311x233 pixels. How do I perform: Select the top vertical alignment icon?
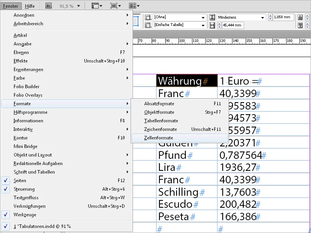[300, 17]
